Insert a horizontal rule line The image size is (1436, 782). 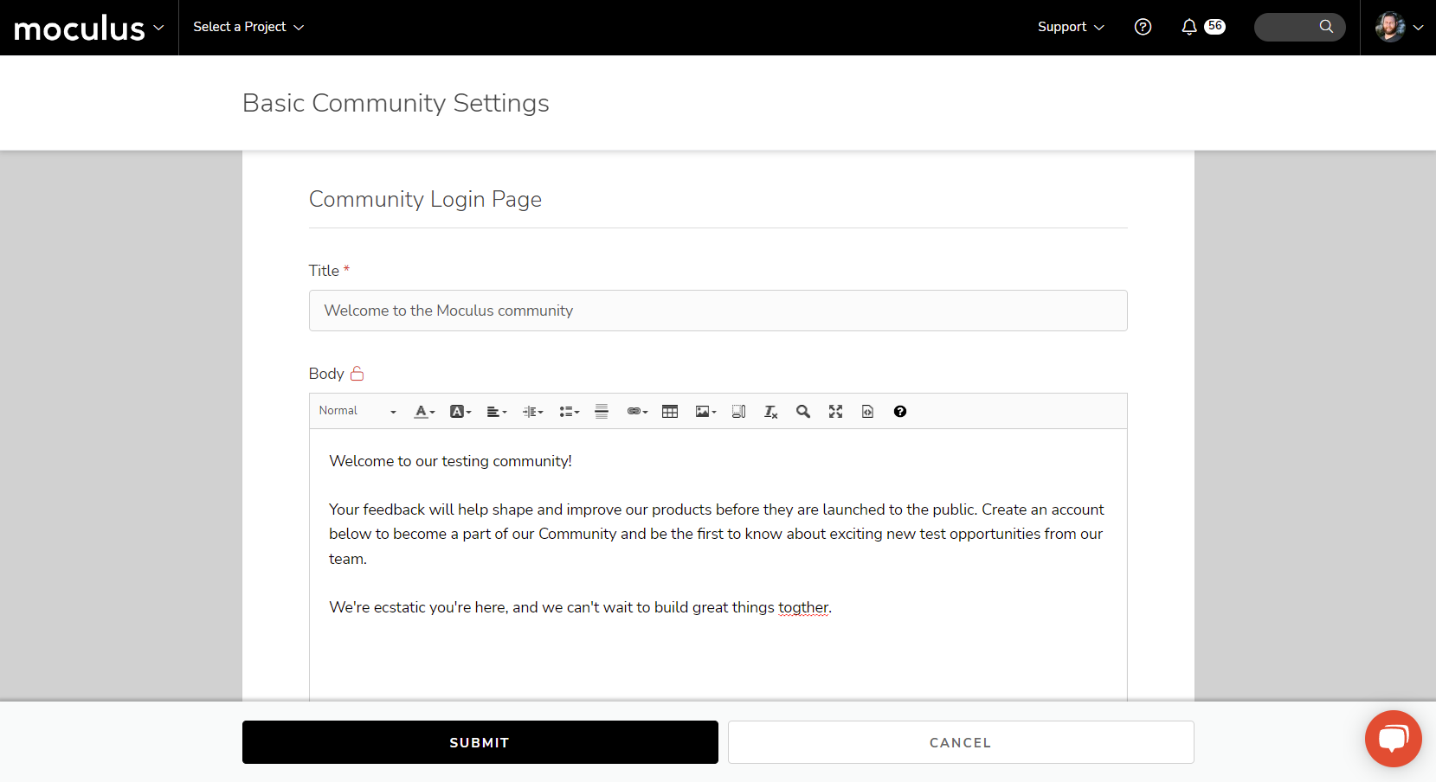[602, 412]
